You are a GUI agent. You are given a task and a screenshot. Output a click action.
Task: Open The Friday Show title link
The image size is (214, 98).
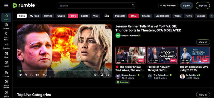tap(130, 68)
